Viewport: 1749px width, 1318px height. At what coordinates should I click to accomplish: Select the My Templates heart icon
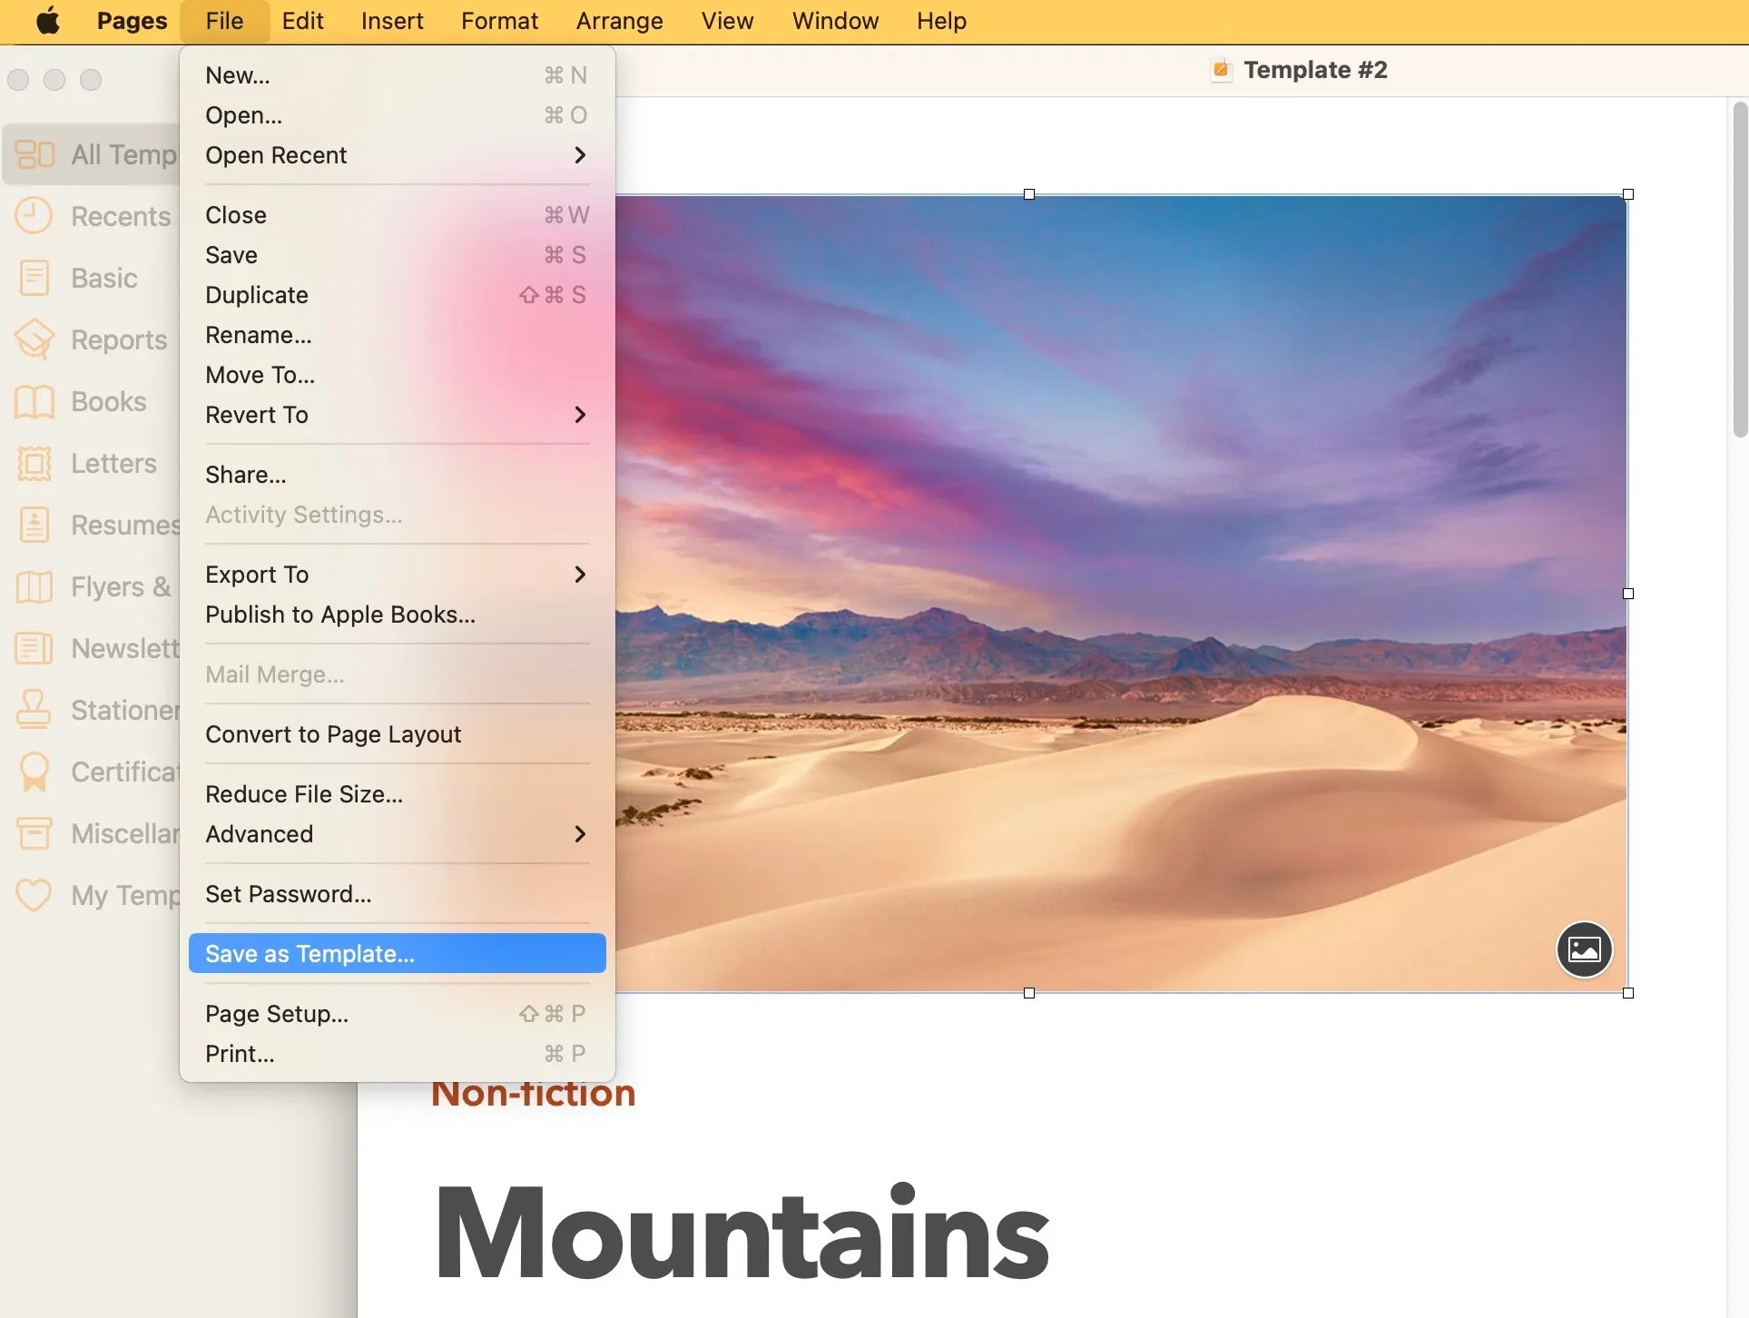pyautogui.click(x=34, y=895)
